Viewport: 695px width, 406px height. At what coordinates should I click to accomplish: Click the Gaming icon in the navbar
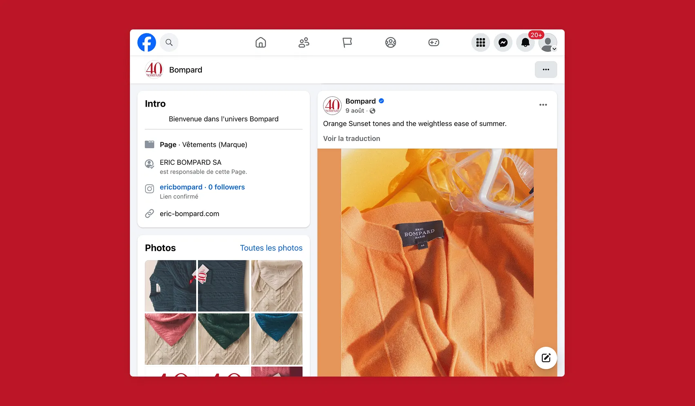(x=434, y=42)
